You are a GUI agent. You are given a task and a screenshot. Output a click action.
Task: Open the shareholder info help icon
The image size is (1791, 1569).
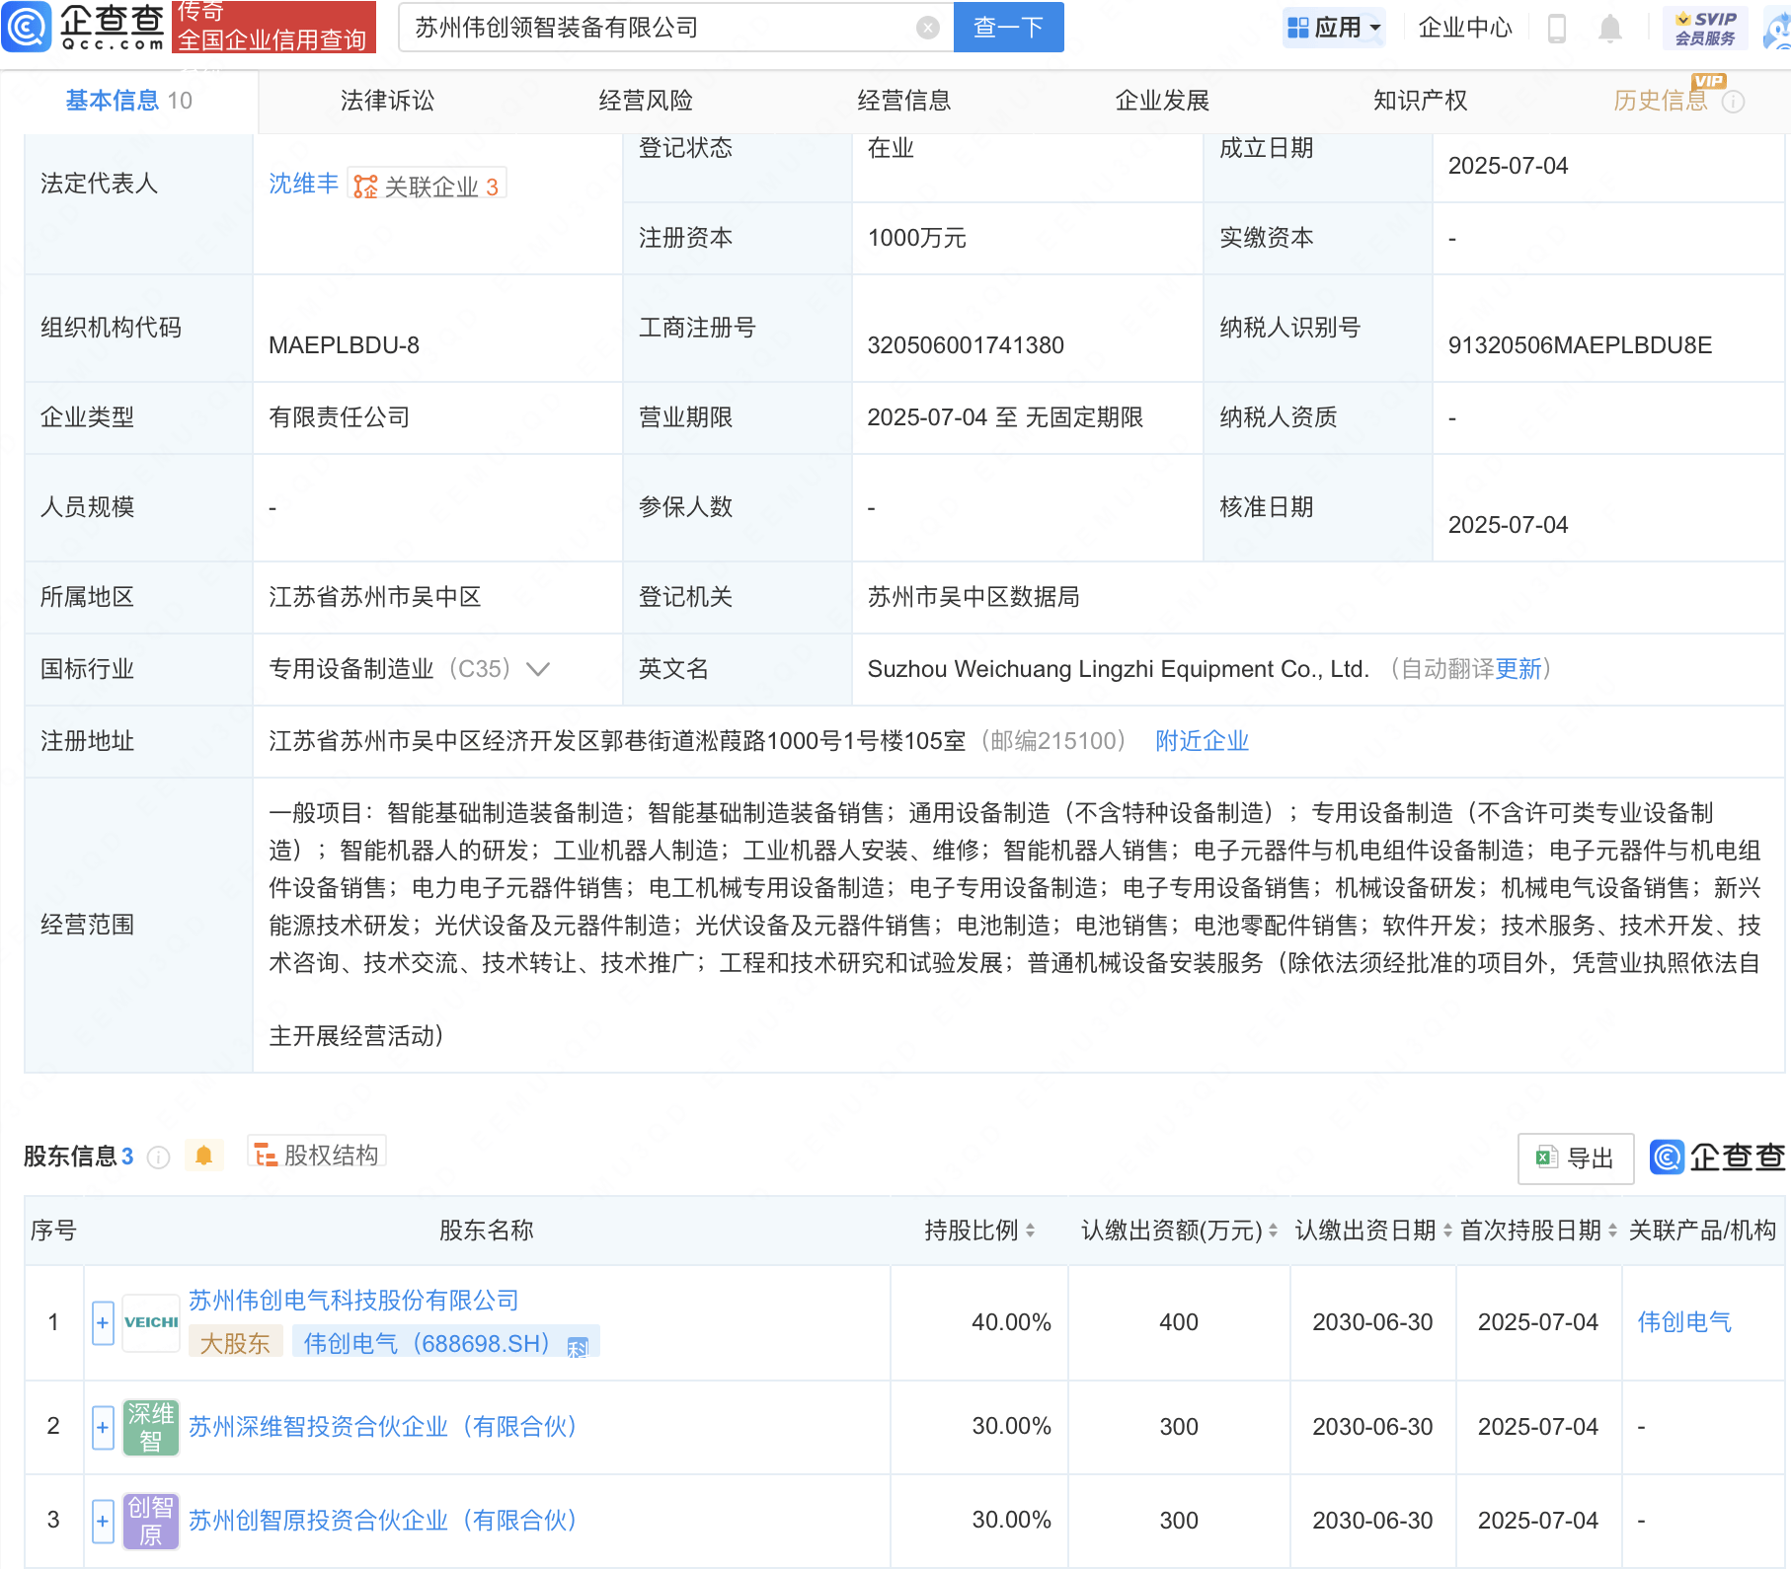point(159,1158)
